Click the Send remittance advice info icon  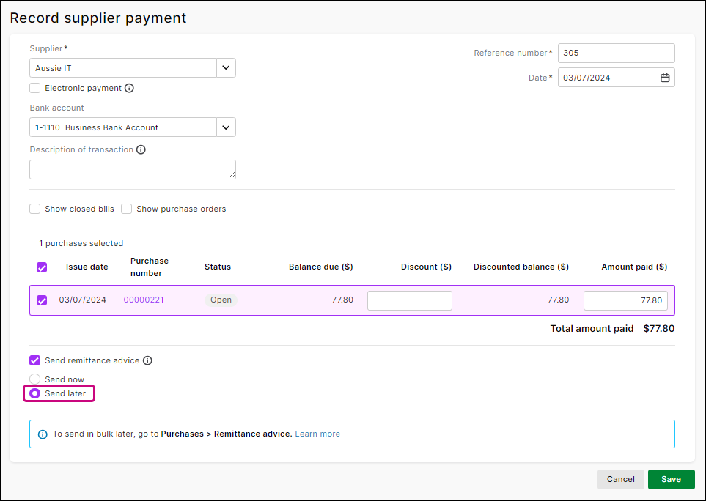pyautogui.click(x=147, y=360)
